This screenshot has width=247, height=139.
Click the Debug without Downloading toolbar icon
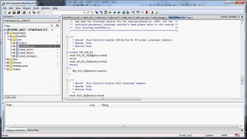coord(157,12)
